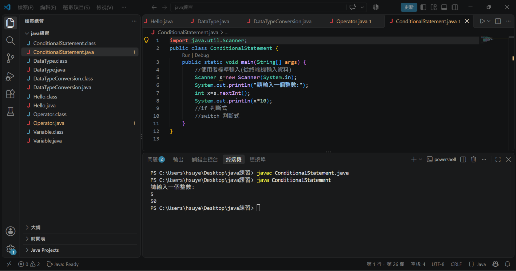
Task: Open hidden menu items ellipsis in menu bar
Action: pos(124,7)
